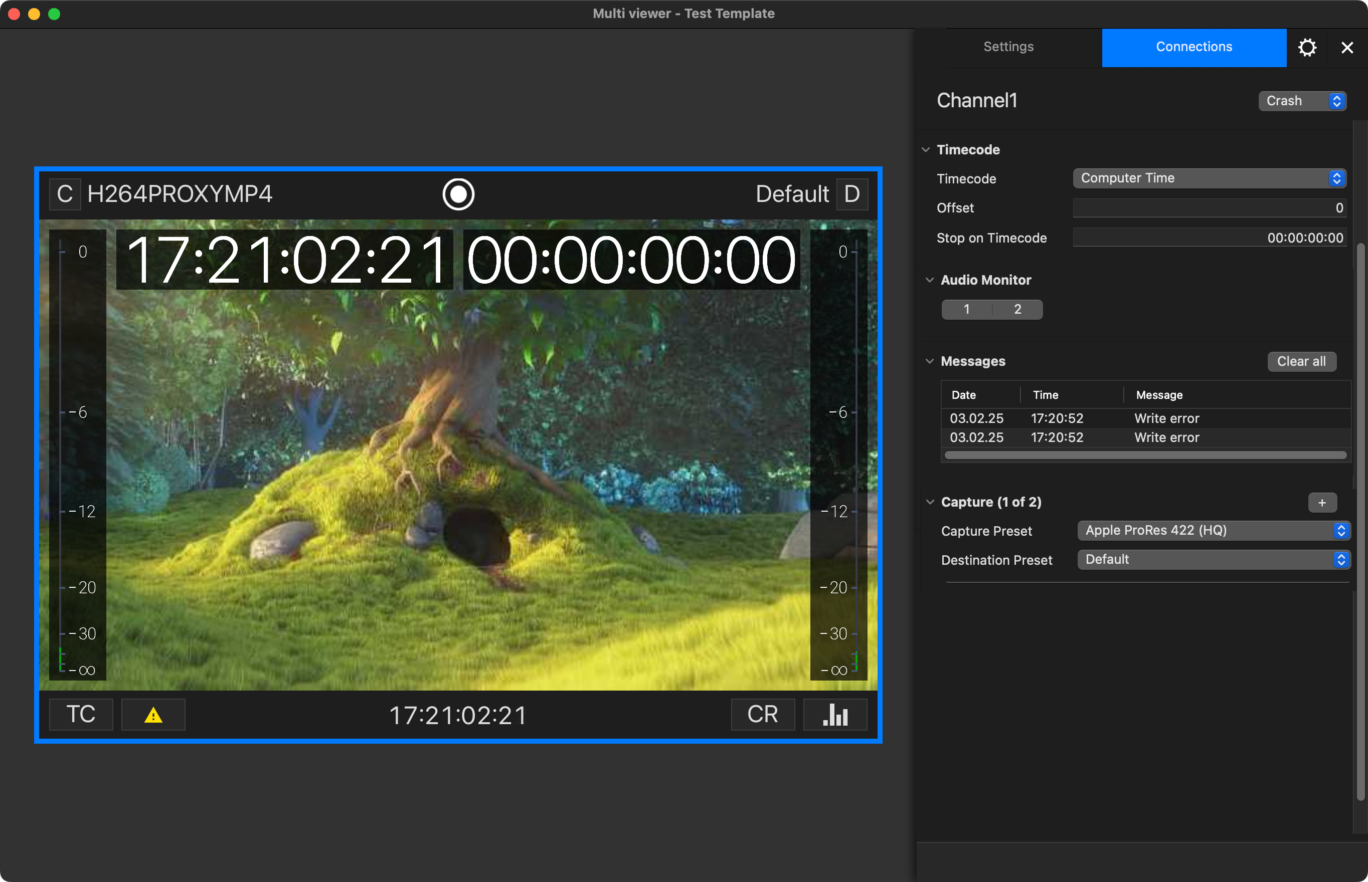
Task: Click the right audio level meter
Action: (838, 456)
